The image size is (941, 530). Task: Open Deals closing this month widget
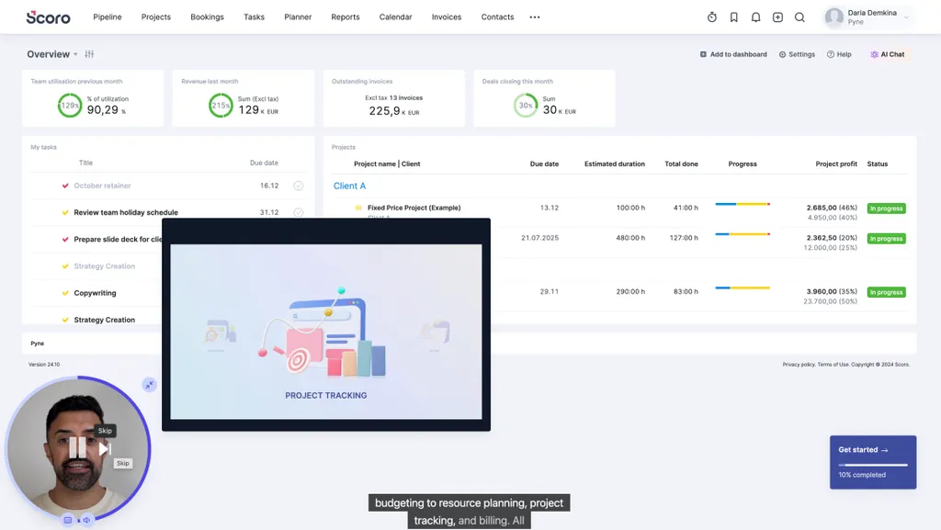click(x=544, y=98)
